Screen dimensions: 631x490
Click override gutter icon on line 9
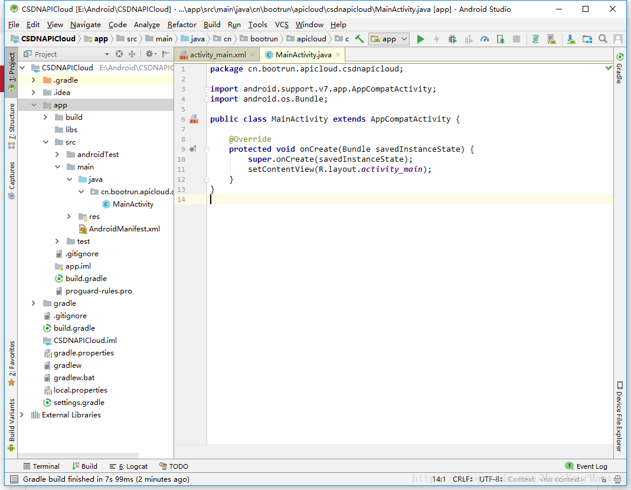coord(193,149)
